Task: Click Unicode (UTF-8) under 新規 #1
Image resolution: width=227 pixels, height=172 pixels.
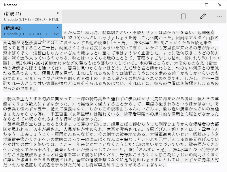Action: pyautogui.click(x=17, y=20)
